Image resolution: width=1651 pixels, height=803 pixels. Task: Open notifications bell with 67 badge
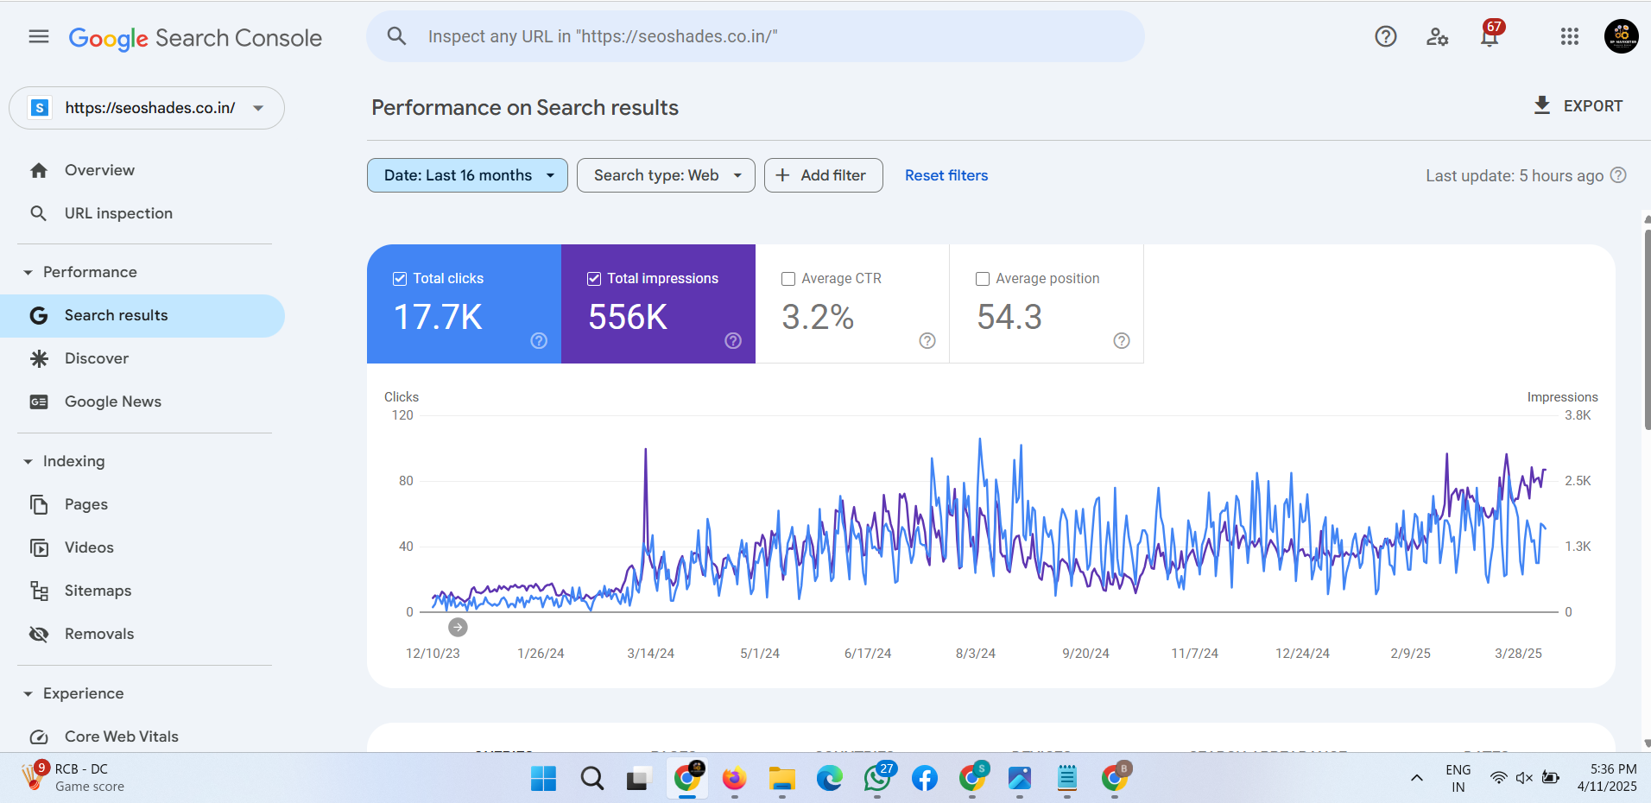point(1490,35)
